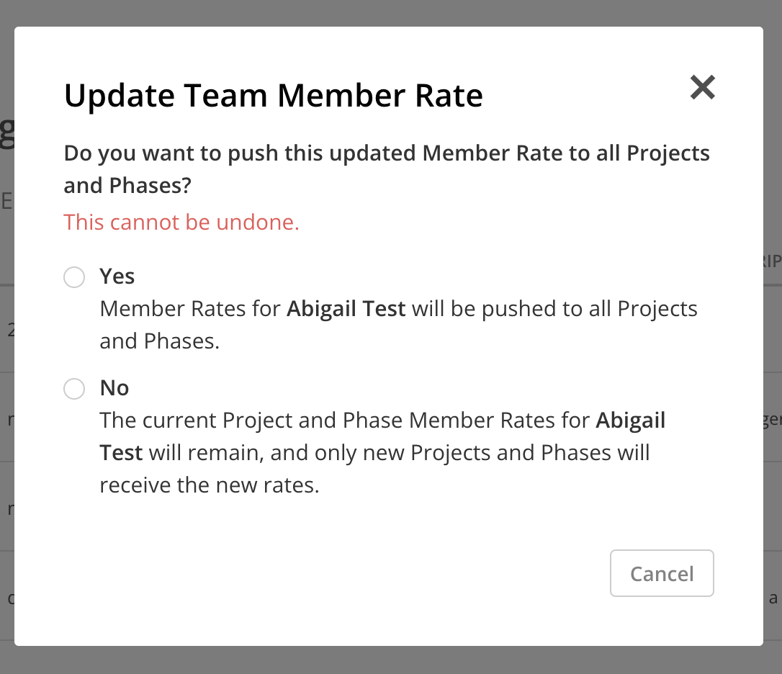Viewport: 782px width, 674px height.
Task: Click bold "Abigail Test" in the Yes description
Action: click(346, 309)
